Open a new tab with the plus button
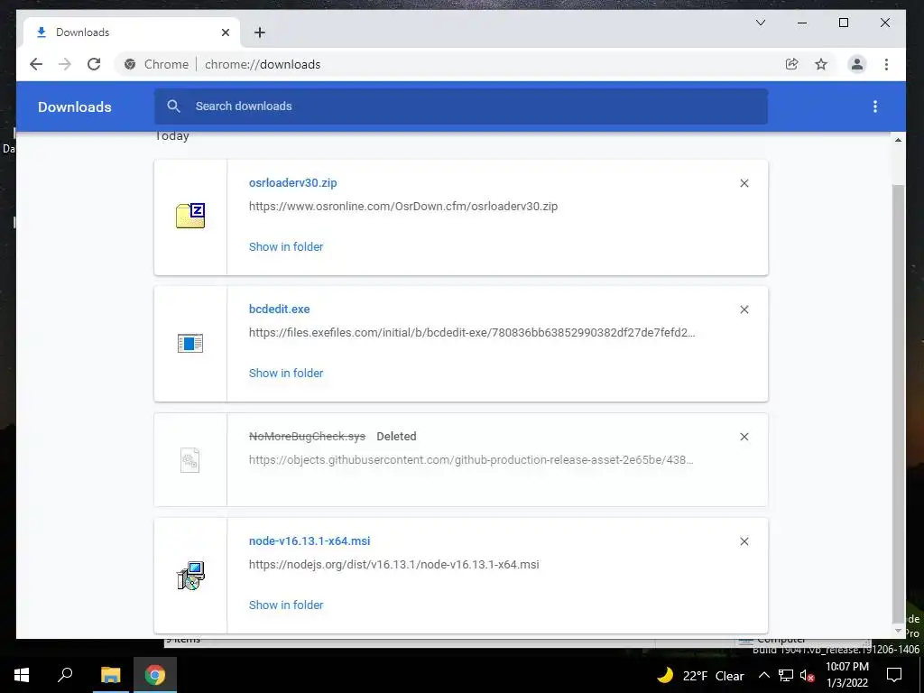This screenshot has height=693, width=924. (260, 32)
